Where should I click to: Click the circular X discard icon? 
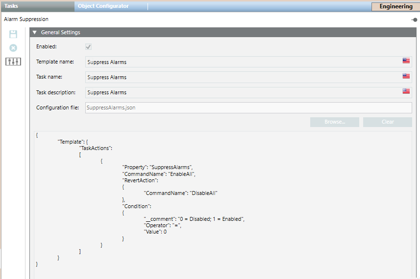(x=13, y=48)
